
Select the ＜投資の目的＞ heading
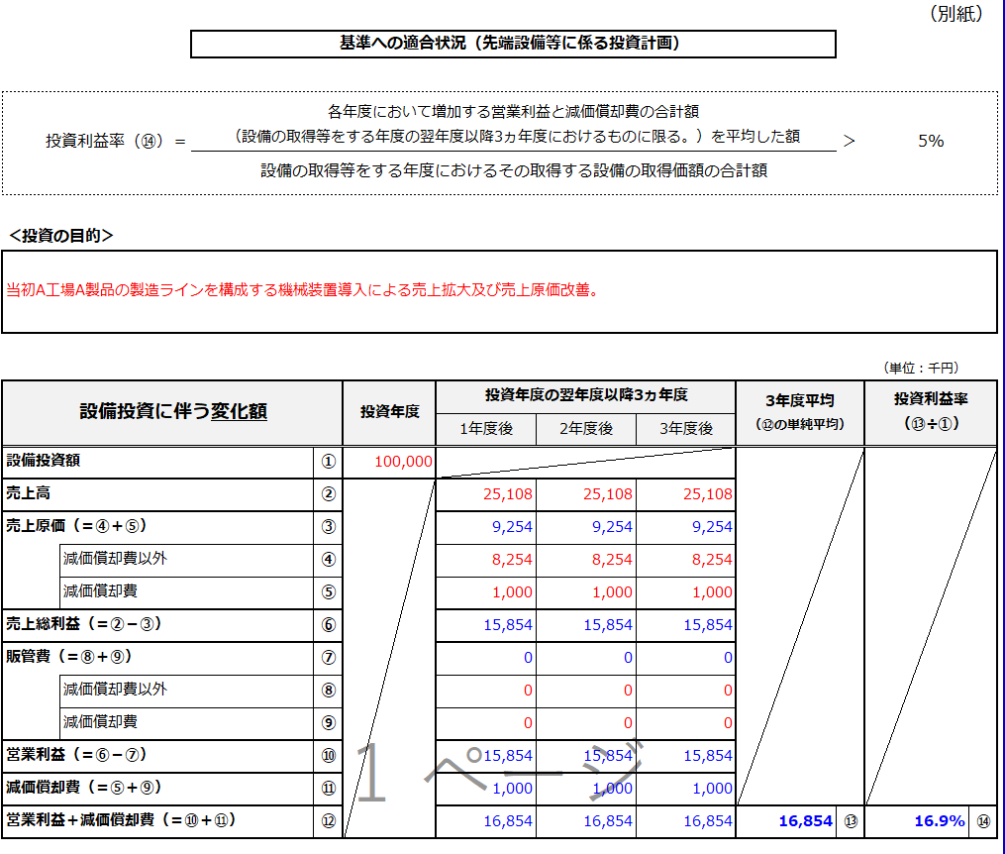61,236
